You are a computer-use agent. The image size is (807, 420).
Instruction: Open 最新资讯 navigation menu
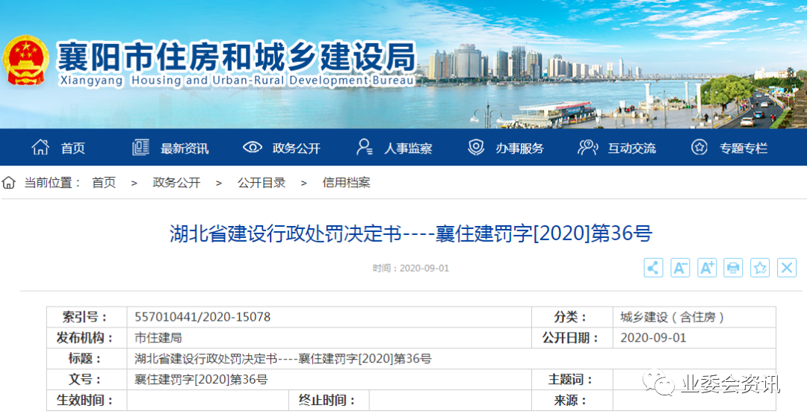click(x=185, y=148)
